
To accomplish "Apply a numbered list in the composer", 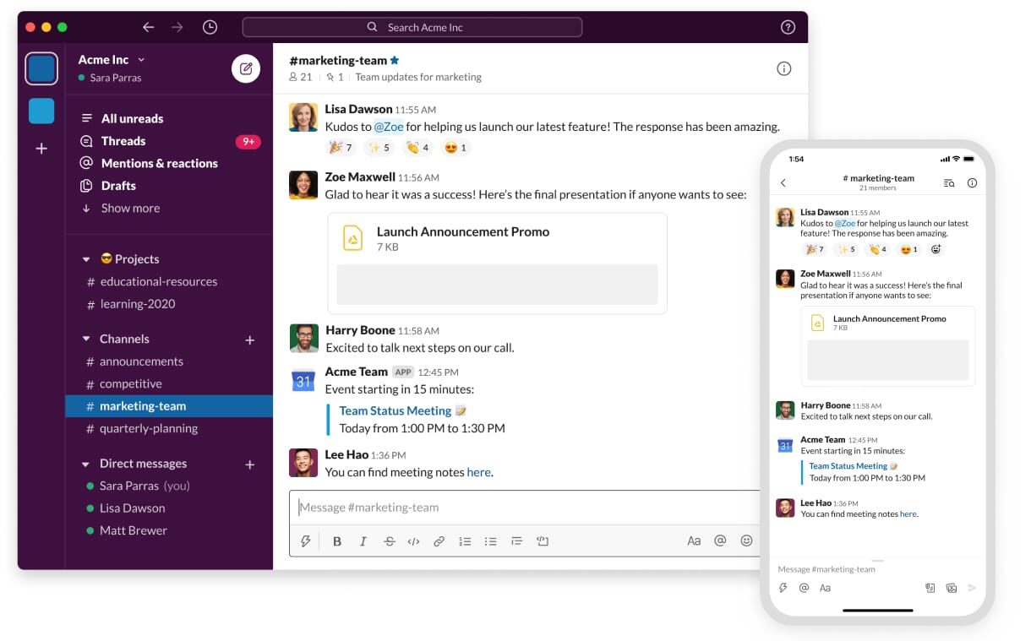I will tap(465, 541).
